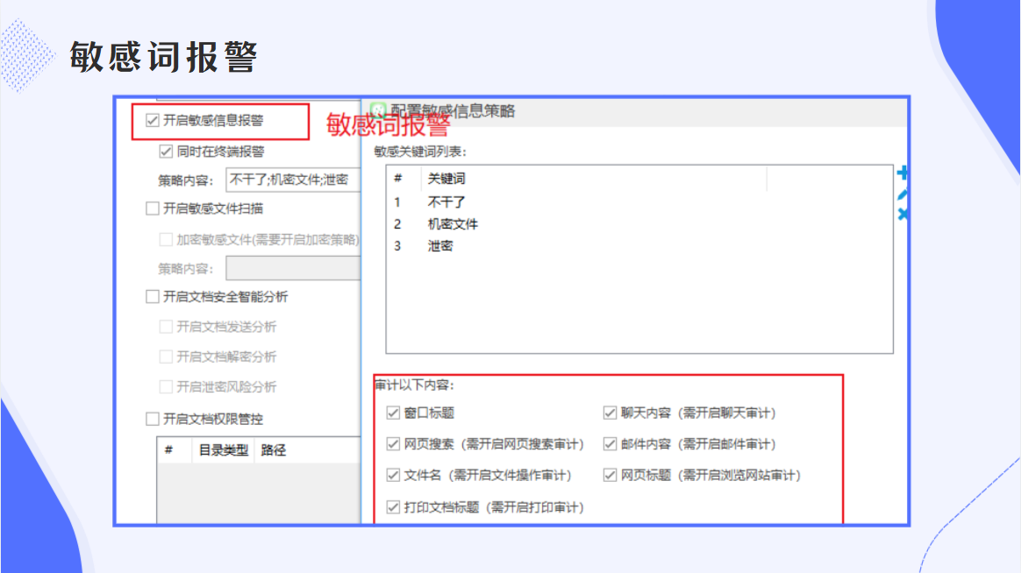This screenshot has height=573, width=1021.
Task: Uncheck 邮件内容 audit option
Action: [x=610, y=443]
